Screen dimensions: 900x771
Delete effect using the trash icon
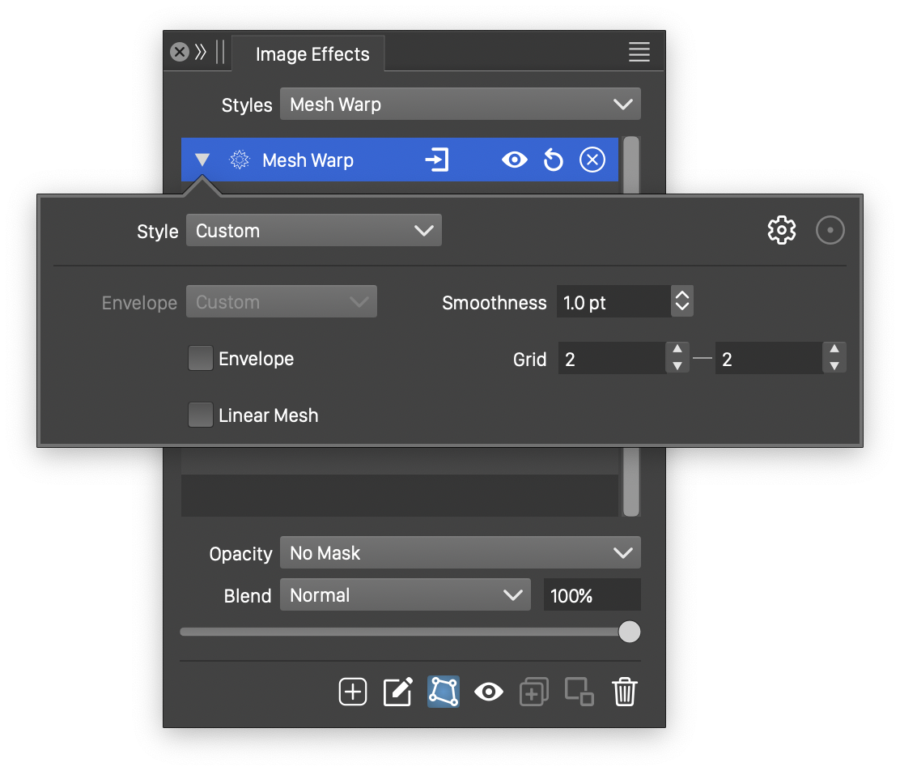(x=625, y=692)
